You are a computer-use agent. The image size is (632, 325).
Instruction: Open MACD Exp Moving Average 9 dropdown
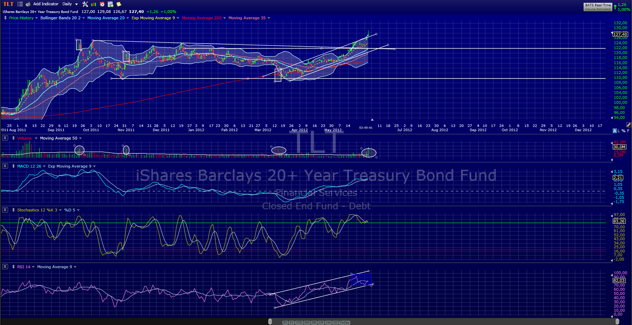tap(94, 167)
